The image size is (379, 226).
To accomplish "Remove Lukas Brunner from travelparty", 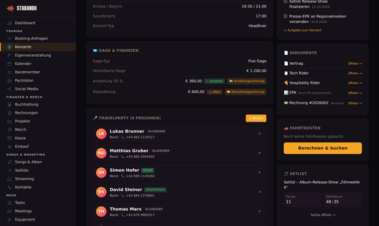I will [260, 133].
